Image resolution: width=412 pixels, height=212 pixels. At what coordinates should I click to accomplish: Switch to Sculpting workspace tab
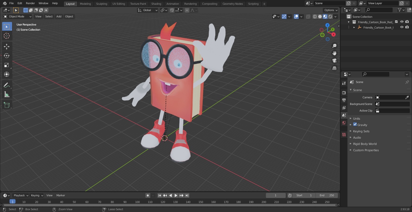click(x=102, y=4)
